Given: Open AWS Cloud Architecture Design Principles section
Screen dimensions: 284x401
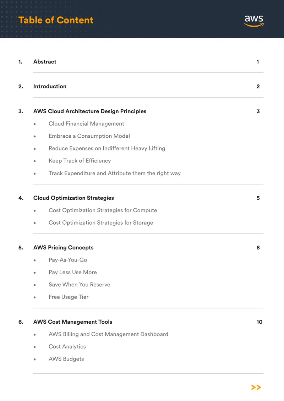Looking at the screenshot, I should point(90,111).
